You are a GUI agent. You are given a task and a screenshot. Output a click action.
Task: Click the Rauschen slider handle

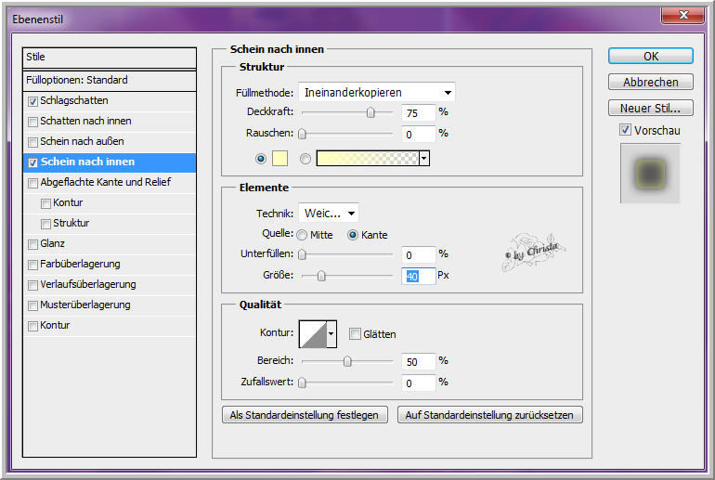point(302,134)
